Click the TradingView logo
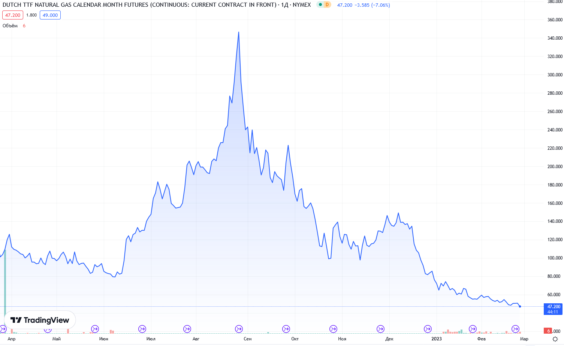The width and height of the screenshot is (564, 346). point(40,320)
